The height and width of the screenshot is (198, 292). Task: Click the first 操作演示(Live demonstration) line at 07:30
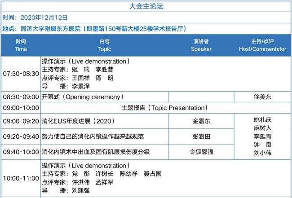tap(86, 62)
